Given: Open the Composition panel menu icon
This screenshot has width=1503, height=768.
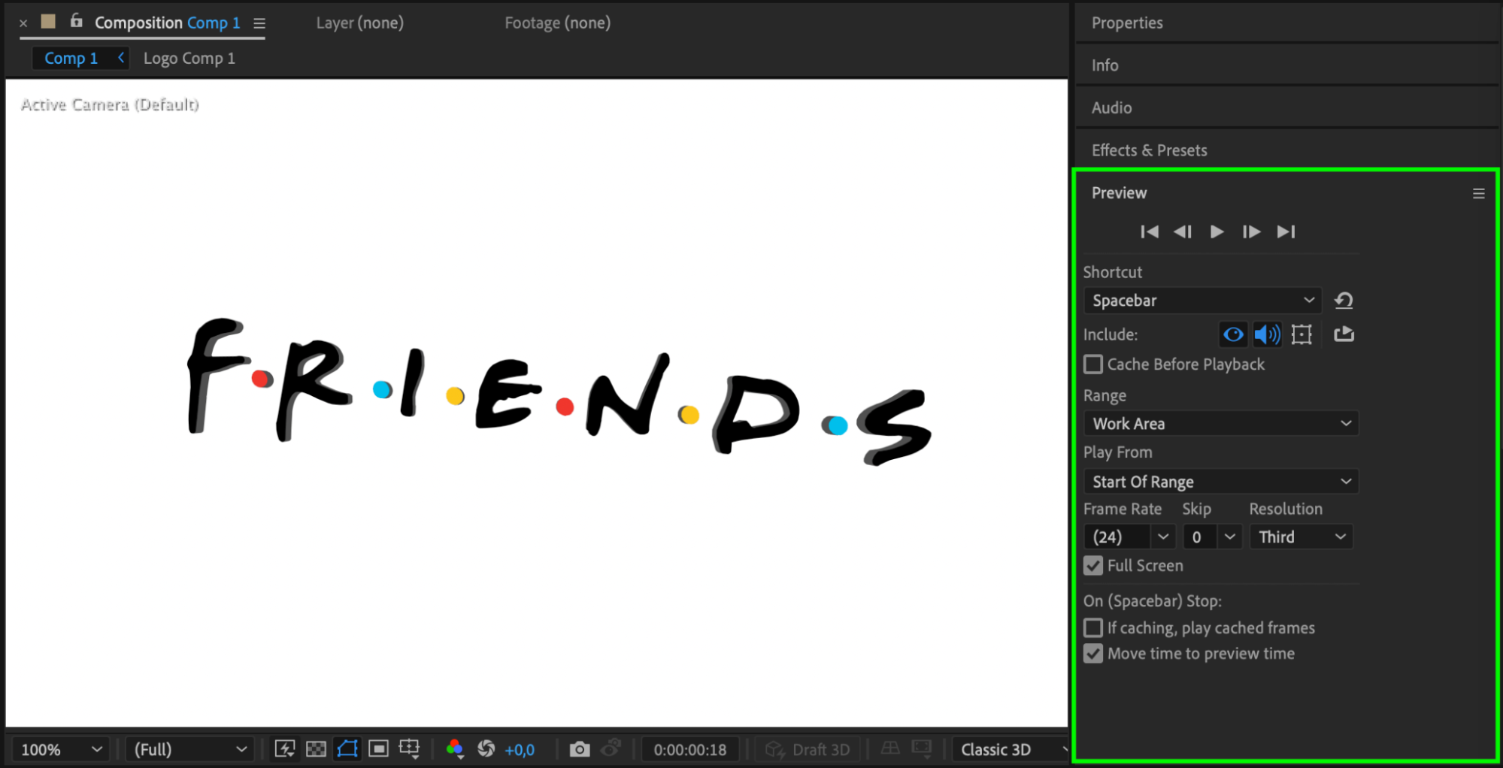Looking at the screenshot, I should click(x=259, y=23).
